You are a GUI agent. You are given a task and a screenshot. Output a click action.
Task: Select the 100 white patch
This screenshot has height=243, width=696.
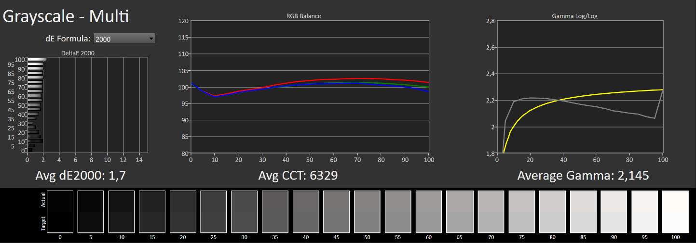click(x=675, y=212)
